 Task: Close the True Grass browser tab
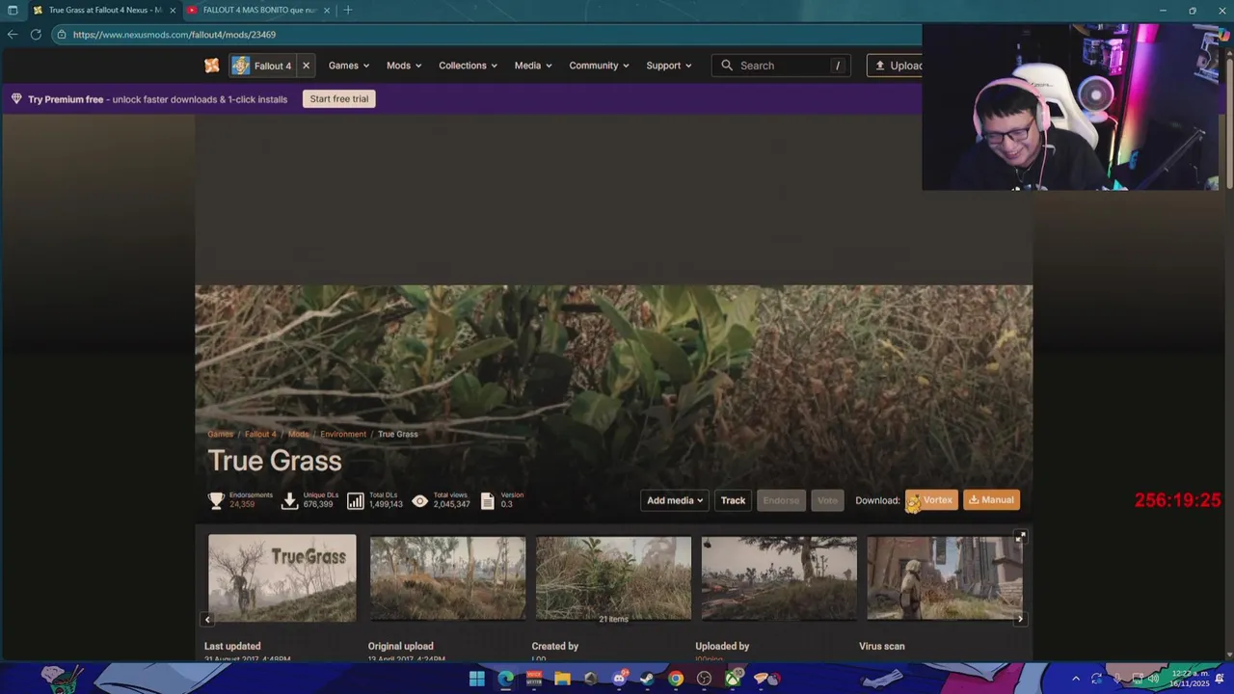(173, 10)
